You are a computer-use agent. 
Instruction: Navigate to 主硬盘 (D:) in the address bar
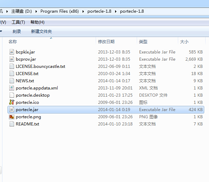pos(22,11)
